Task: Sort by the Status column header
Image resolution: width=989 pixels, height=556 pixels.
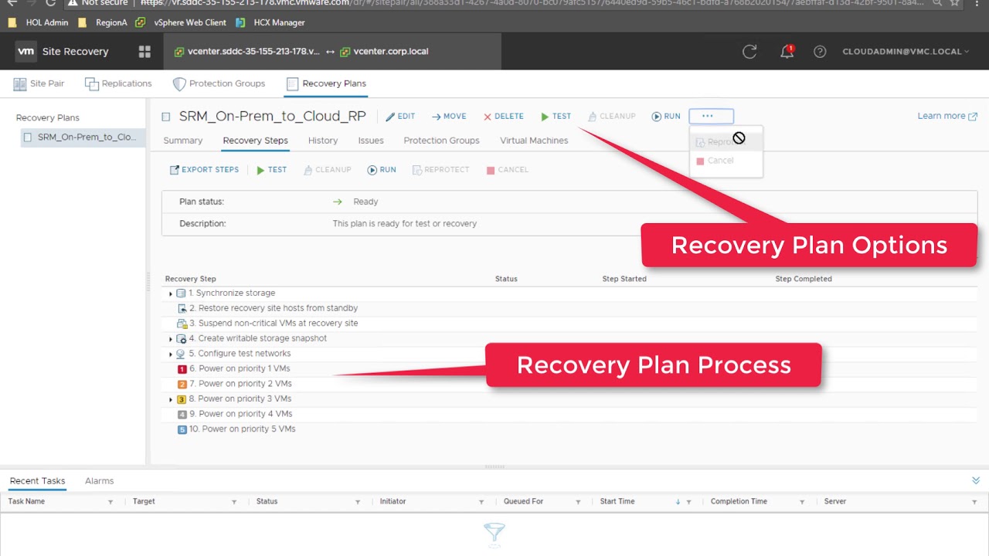Action: click(x=506, y=279)
